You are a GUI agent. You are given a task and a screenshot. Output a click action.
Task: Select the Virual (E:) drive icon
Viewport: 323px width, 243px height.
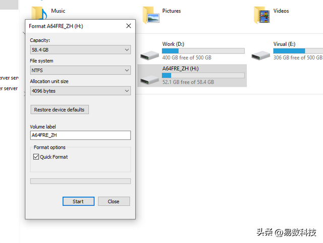point(260,55)
